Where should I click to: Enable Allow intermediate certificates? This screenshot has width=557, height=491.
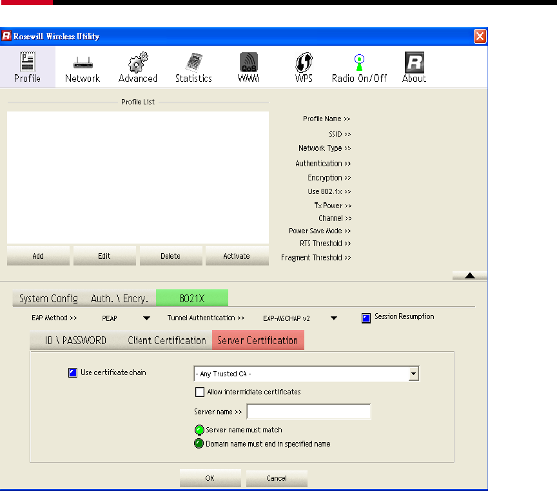pos(200,392)
